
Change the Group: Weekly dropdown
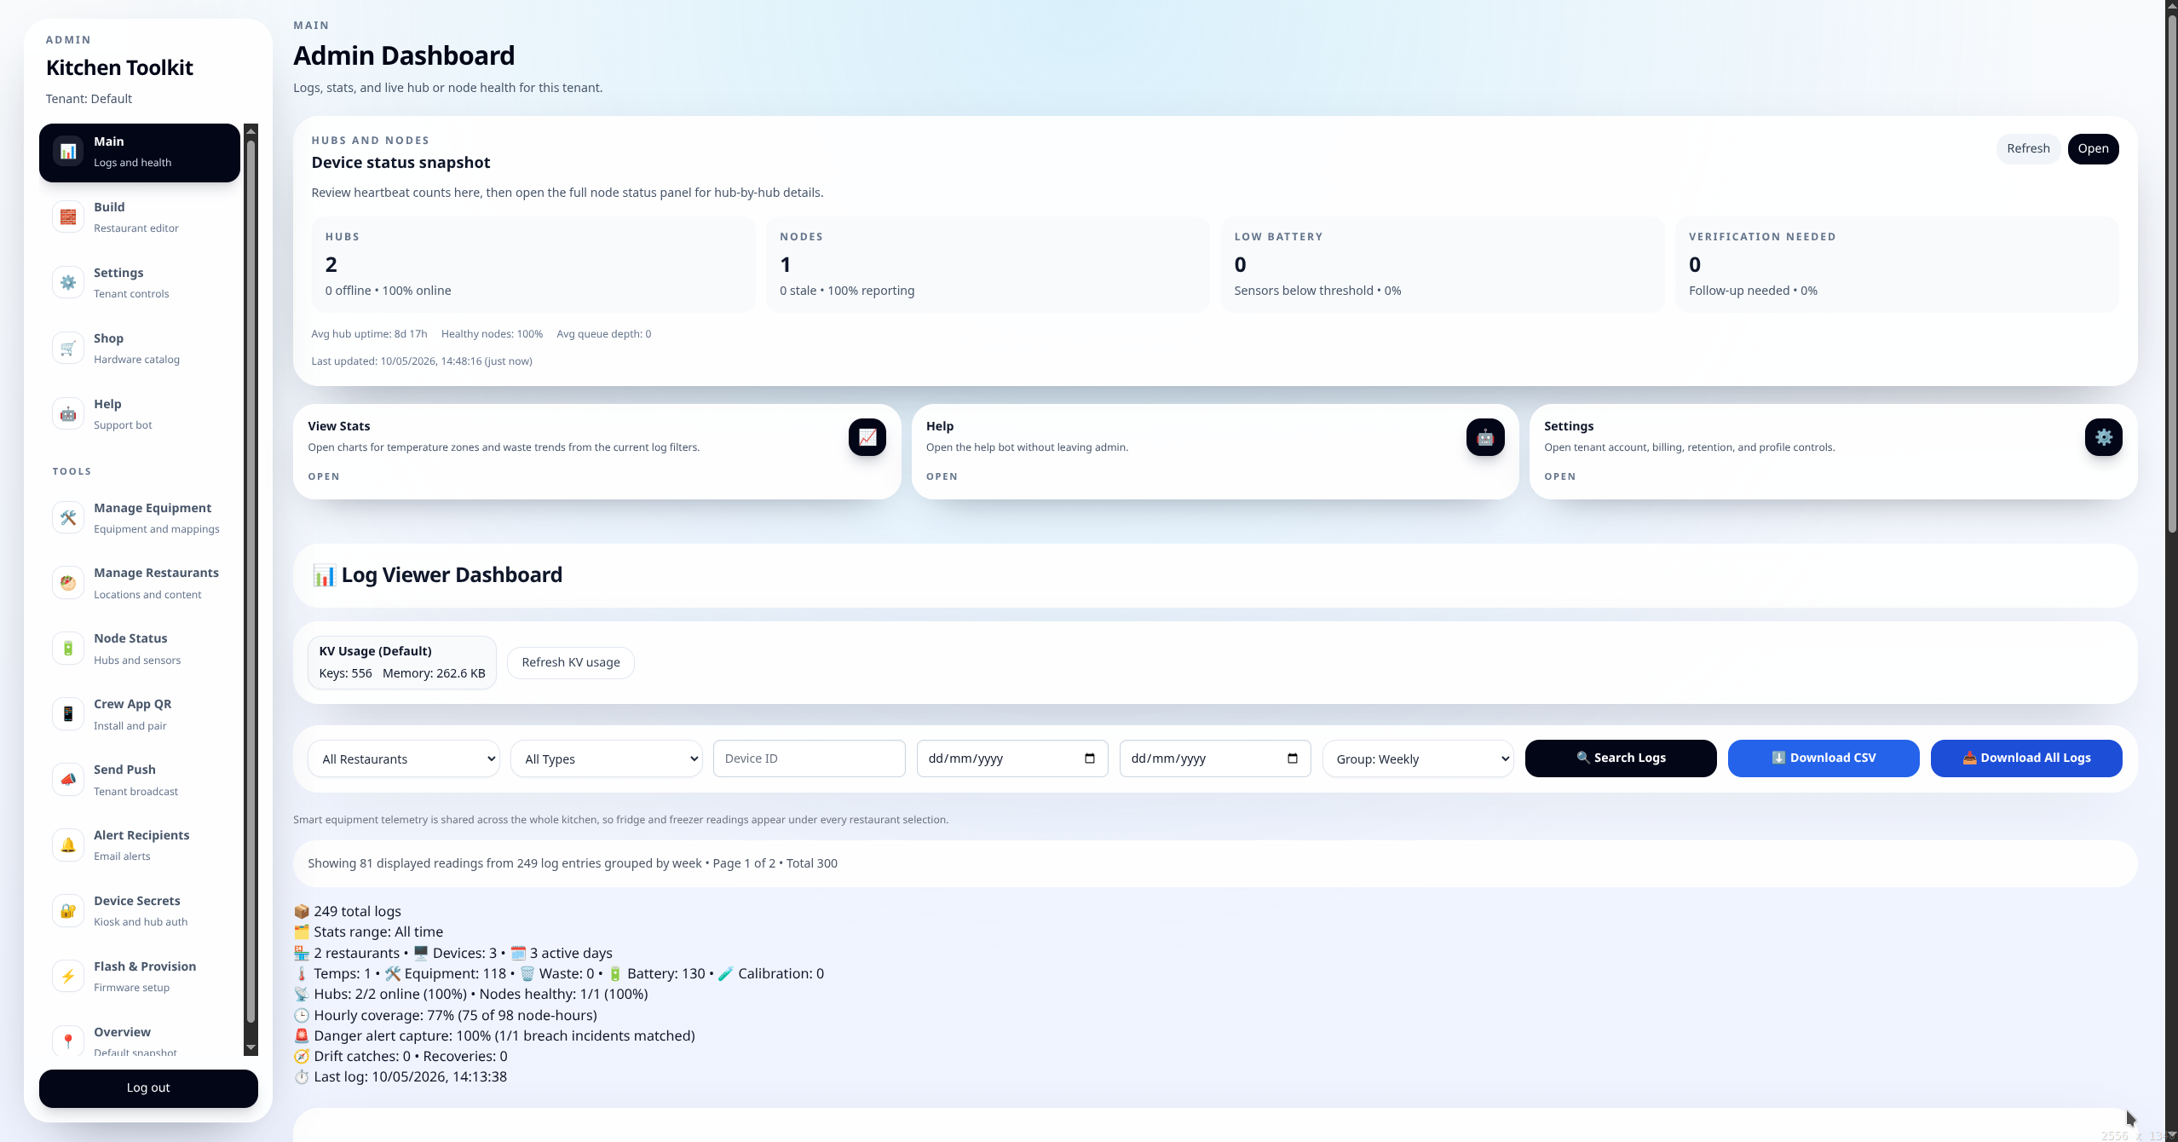tap(1418, 758)
